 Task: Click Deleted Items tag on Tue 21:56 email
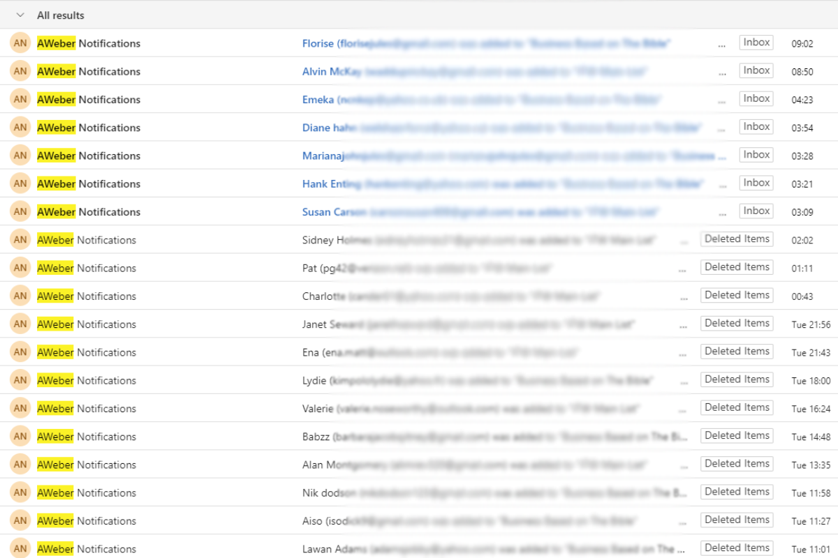coord(737,323)
